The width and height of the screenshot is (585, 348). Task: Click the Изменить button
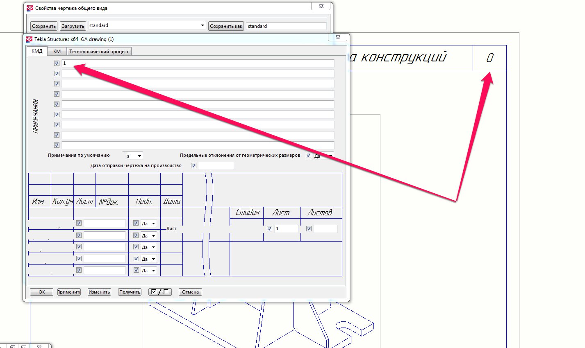click(99, 292)
